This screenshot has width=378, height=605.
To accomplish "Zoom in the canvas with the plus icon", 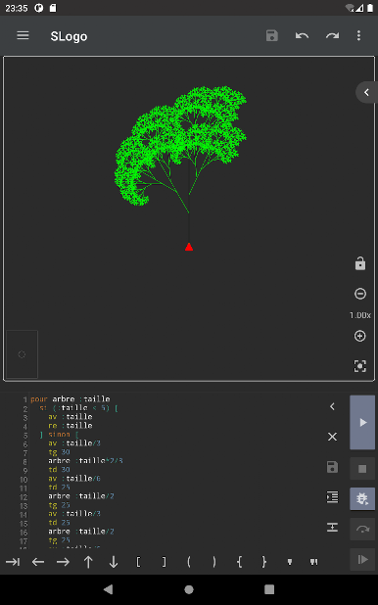I will (360, 336).
